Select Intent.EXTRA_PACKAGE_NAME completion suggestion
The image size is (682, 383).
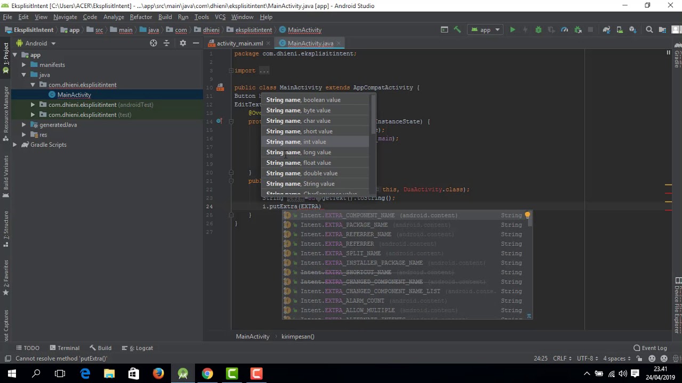coord(407,225)
